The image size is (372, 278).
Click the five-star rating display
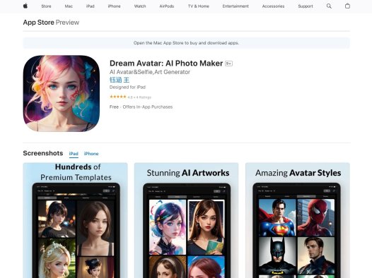pyautogui.click(x=118, y=97)
